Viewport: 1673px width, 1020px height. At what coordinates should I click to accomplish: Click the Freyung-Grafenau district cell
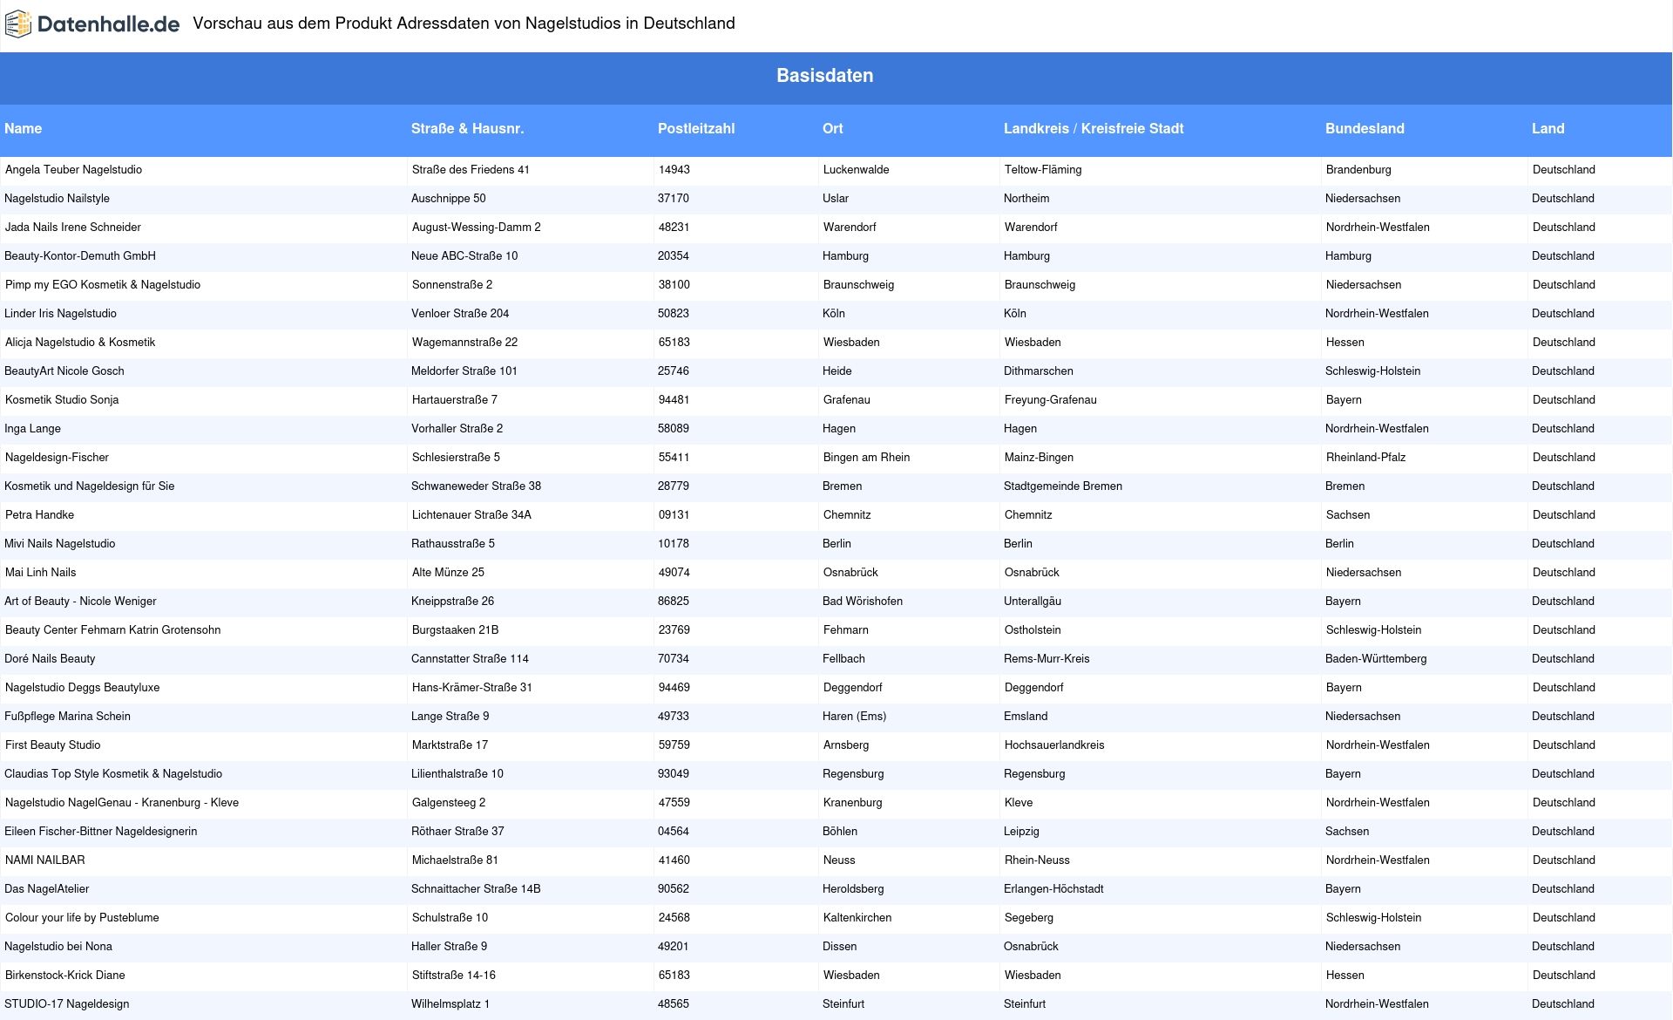click(1051, 400)
